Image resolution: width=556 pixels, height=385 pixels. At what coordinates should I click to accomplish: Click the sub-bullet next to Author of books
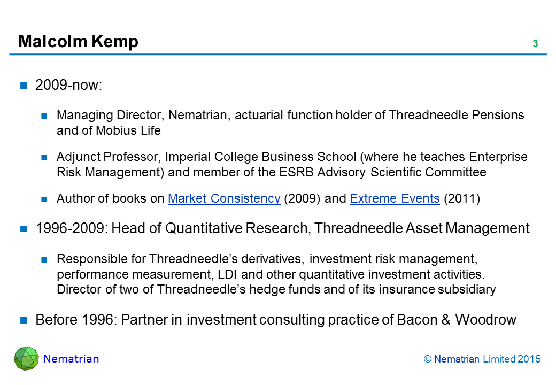45,199
